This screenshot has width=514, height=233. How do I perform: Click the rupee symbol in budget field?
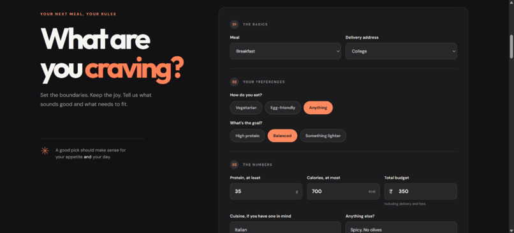(x=391, y=192)
